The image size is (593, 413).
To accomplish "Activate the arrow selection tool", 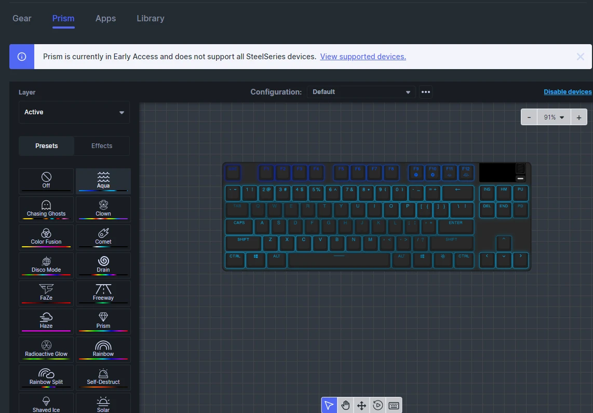I will point(329,405).
